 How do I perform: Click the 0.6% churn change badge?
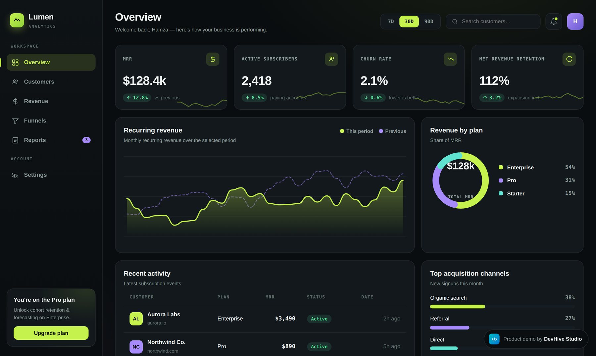point(373,98)
